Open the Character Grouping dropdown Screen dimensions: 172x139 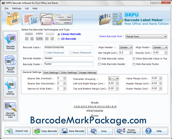pos(114,78)
